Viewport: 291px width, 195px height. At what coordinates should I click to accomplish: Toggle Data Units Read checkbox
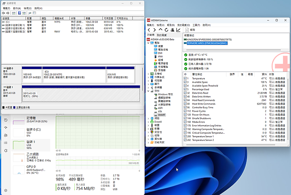(x=185, y=93)
